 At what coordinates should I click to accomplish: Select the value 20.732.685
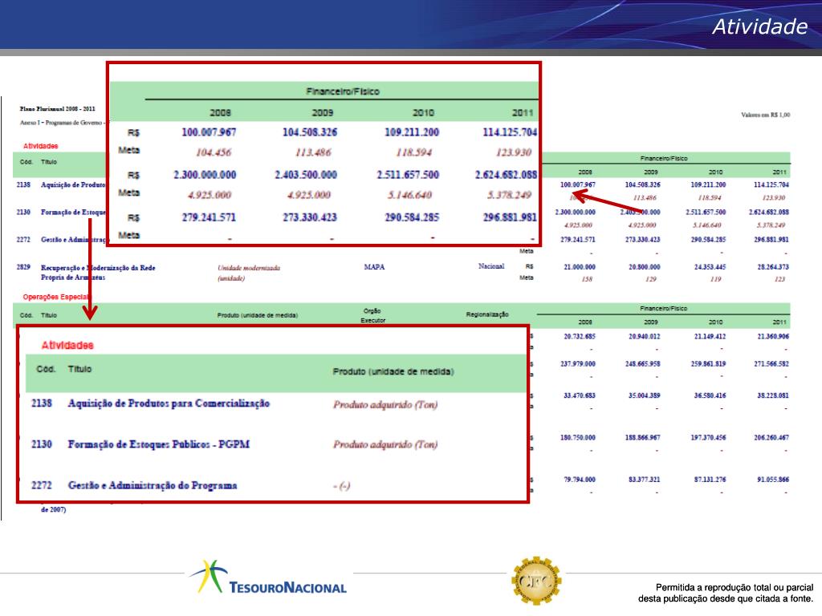point(580,336)
